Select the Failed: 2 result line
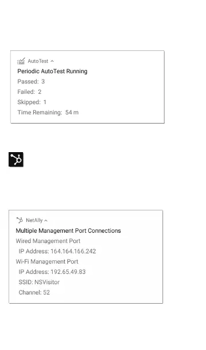 (x=29, y=92)
